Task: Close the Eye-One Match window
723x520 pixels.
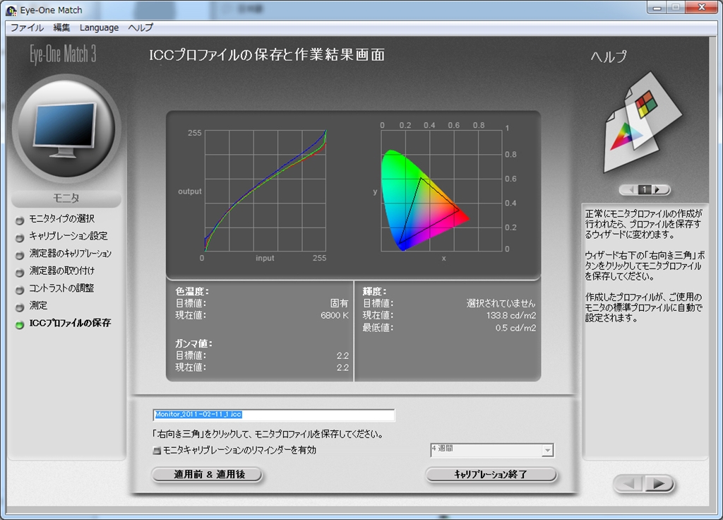Action: tap(701, 7)
